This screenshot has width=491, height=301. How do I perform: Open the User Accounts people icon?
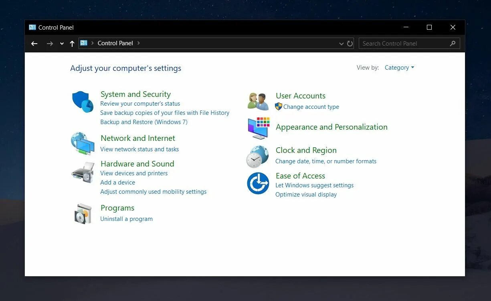coord(258,102)
